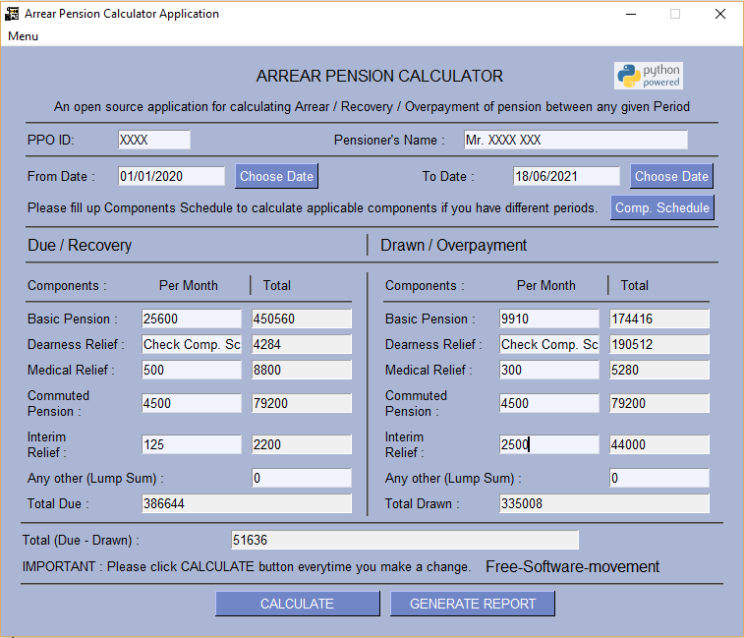The height and width of the screenshot is (638, 744).
Task: Click the Total (Due - Drawn) field
Action: 405,540
